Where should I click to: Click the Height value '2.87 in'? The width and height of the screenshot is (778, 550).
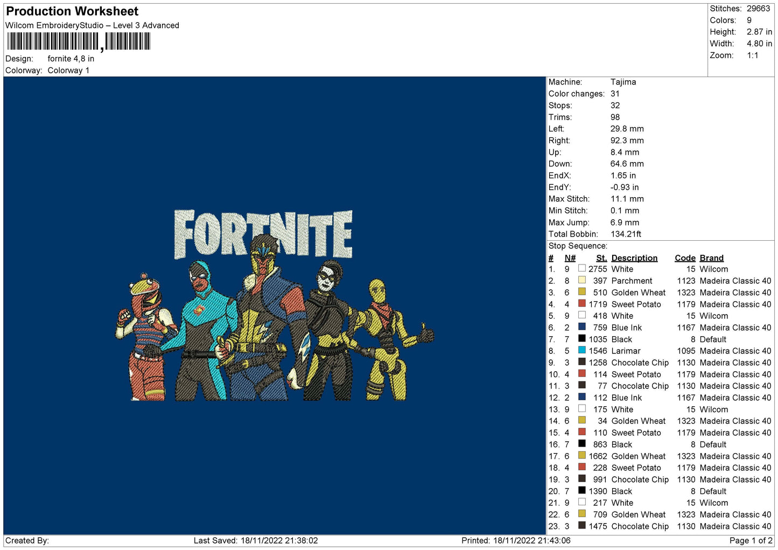click(759, 32)
